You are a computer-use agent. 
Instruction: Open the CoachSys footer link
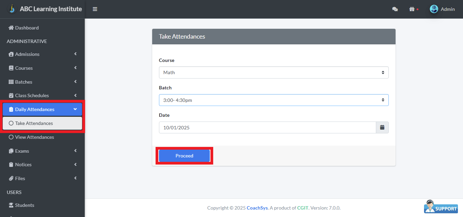point(257,208)
